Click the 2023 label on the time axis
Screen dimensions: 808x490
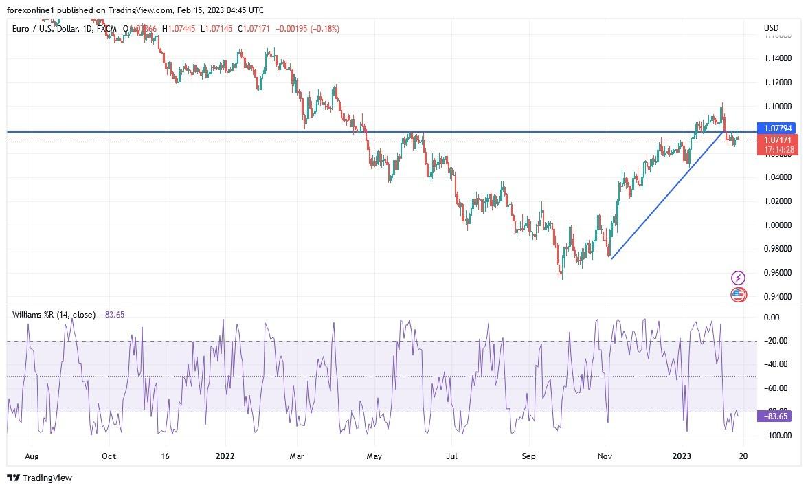click(x=682, y=456)
